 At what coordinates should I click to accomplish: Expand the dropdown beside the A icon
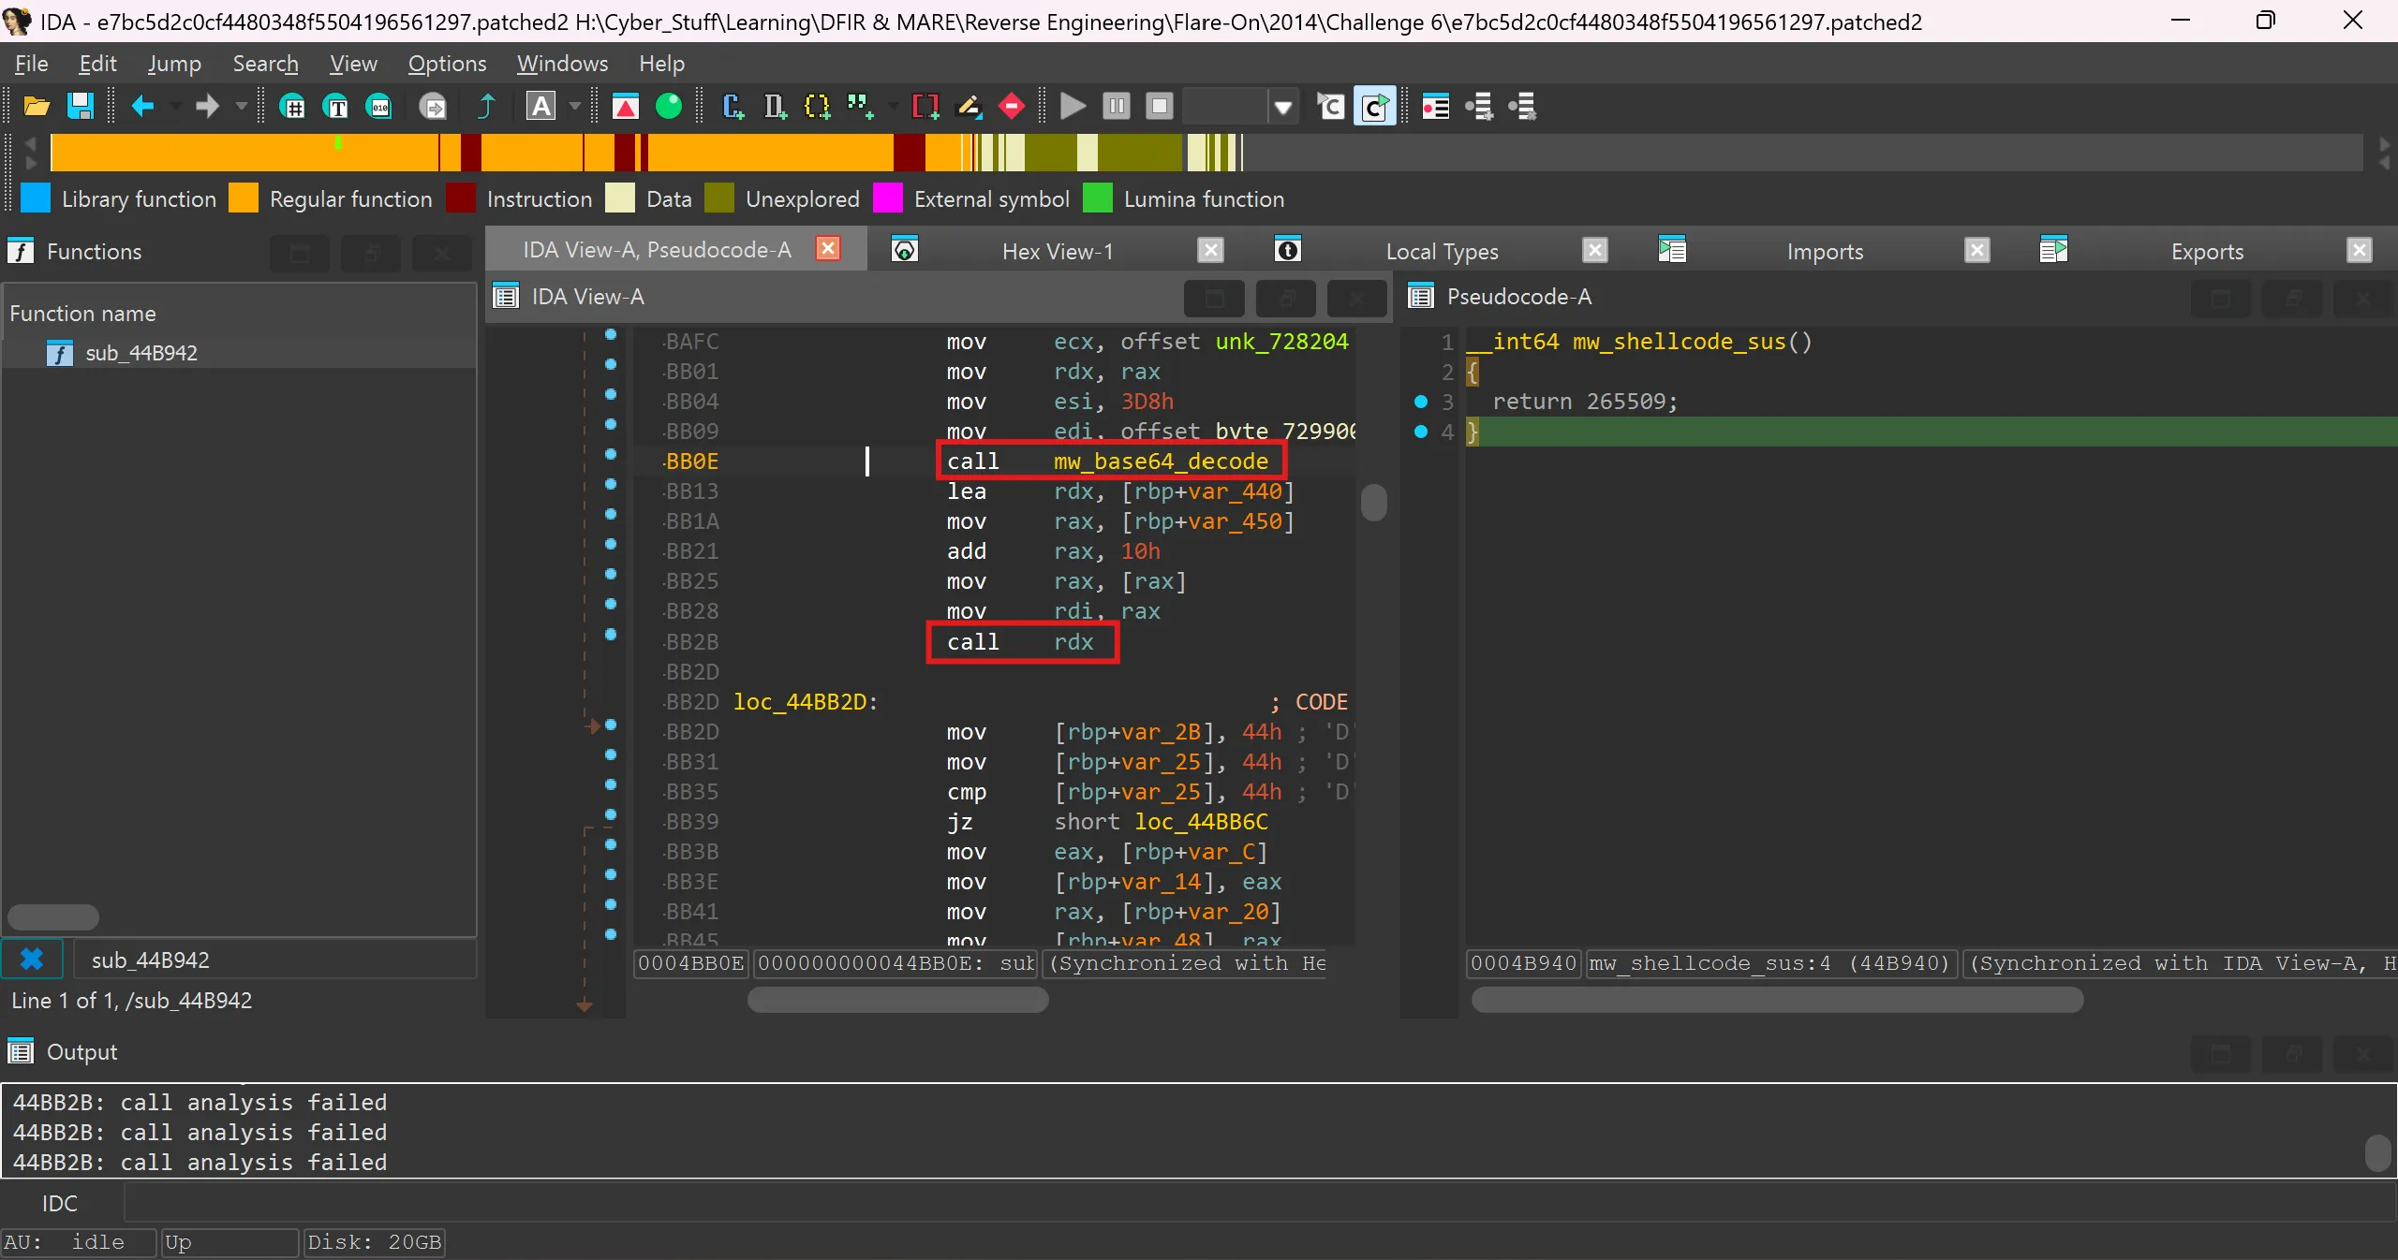click(575, 107)
